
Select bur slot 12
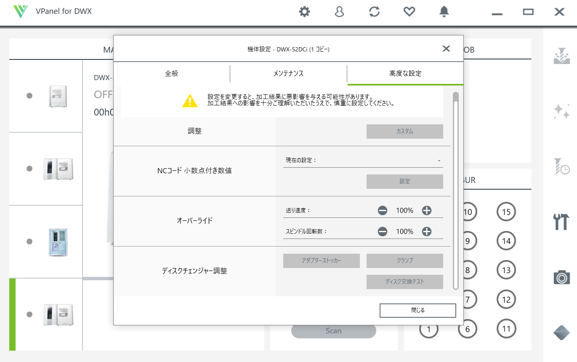tap(506, 300)
